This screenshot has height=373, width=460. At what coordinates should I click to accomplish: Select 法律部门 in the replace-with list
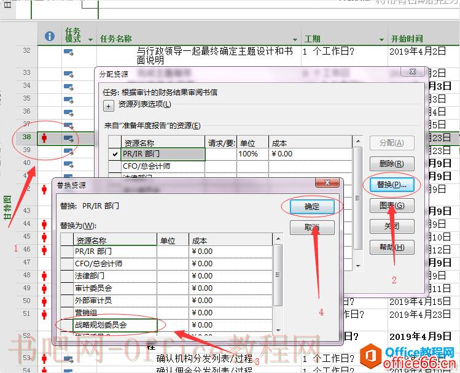pos(115,275)
